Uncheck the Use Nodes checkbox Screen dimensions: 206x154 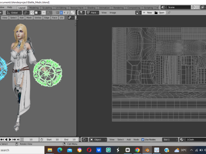[143, 139]
